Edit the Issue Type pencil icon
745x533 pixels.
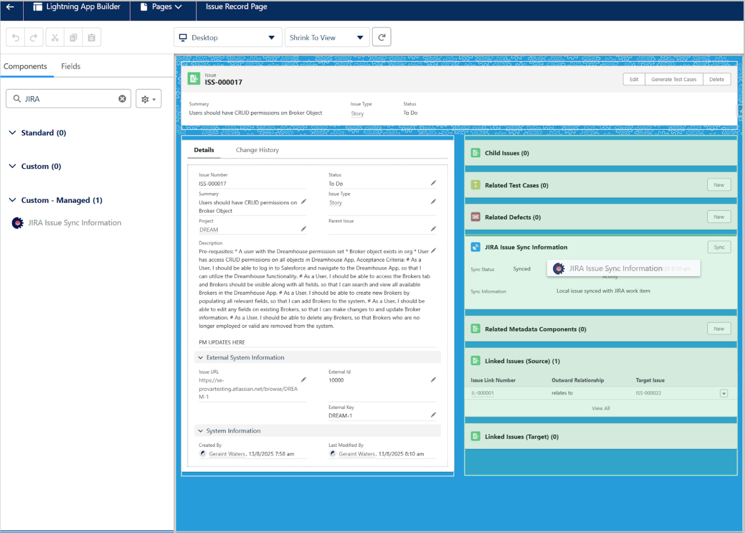(x=433, y=201)
